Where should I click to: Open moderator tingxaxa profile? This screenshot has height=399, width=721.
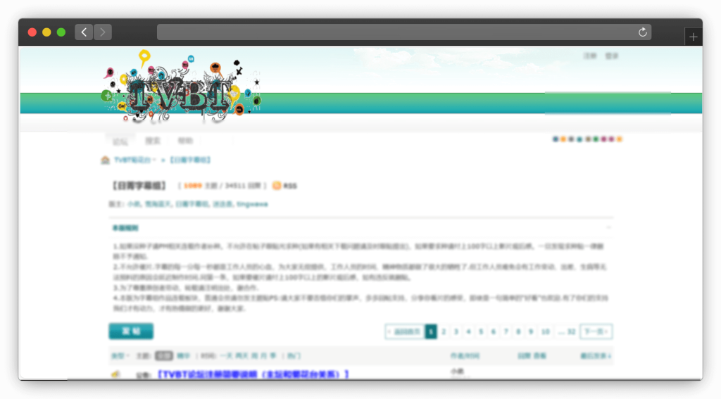point(252,204)
